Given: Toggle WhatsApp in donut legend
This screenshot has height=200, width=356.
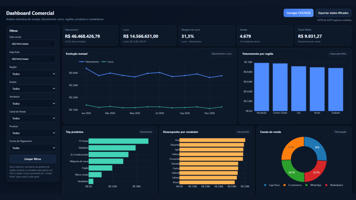Looking at the screenshot, I should [x=313, y=185].
